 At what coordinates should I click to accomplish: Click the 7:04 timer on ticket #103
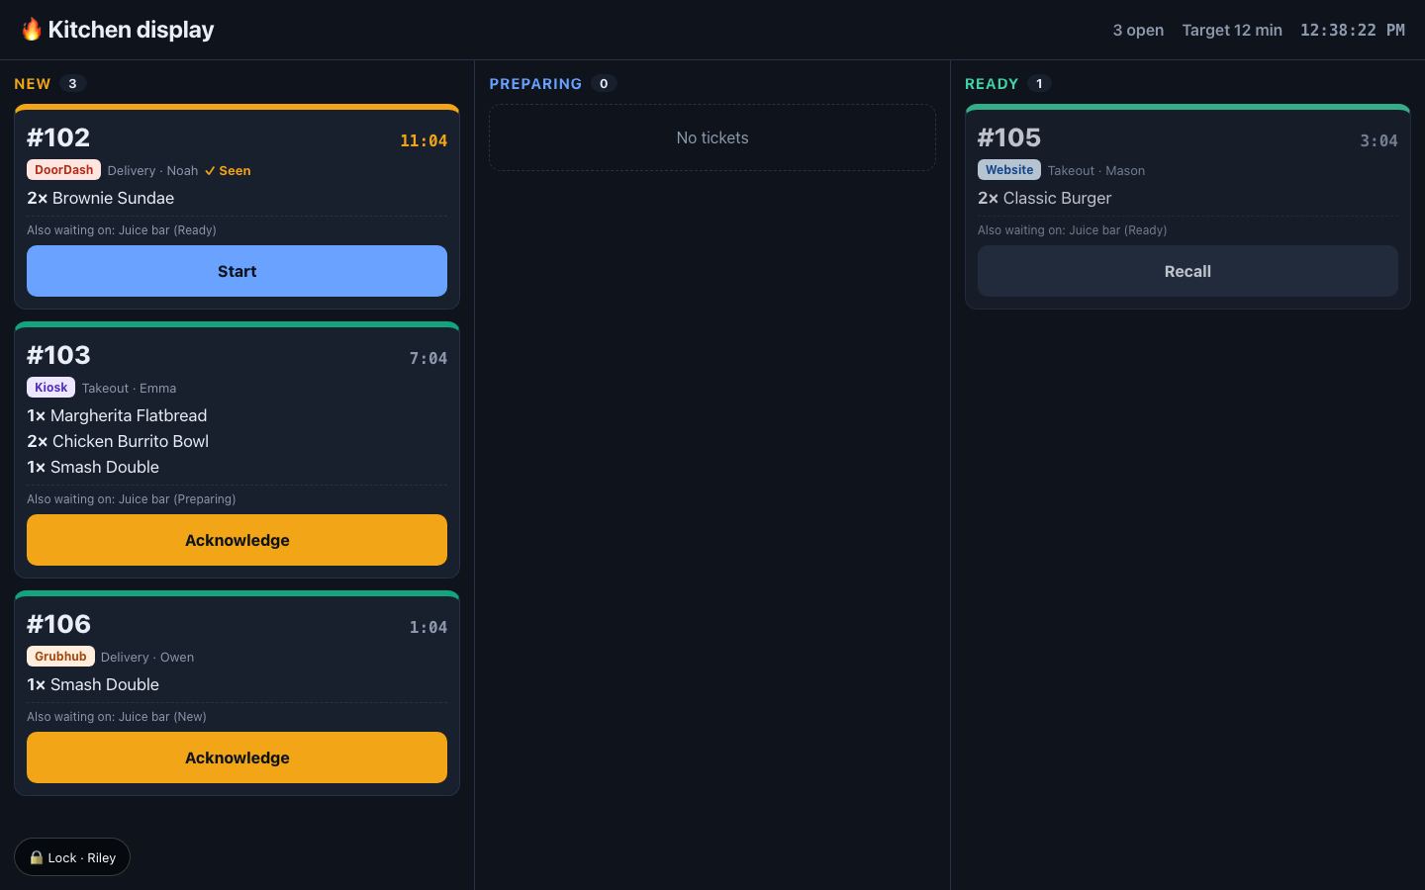[428, 359]
